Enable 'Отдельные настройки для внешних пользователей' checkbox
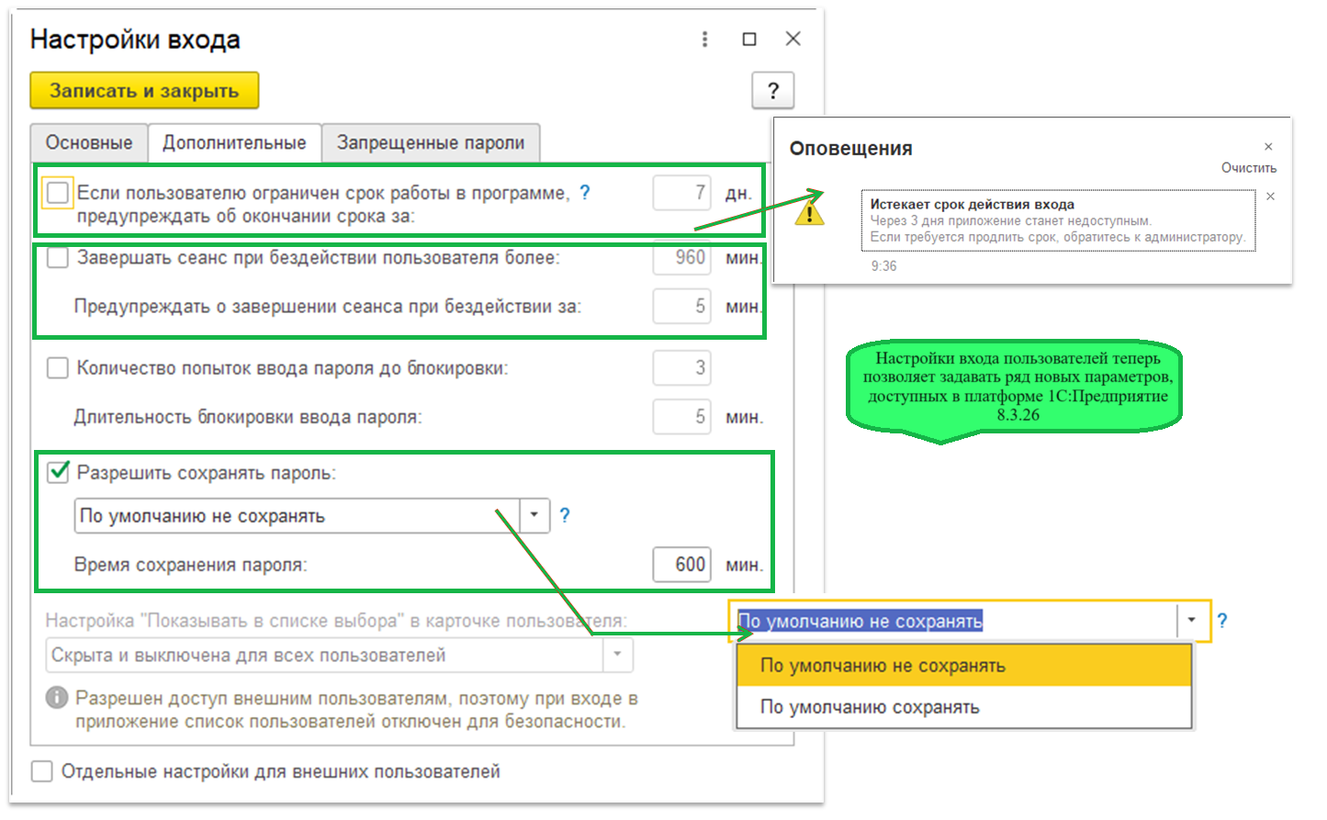Image resolution: width=1327 pixels, height=820 pixels. pyautogui.click(x=42, y=771)
